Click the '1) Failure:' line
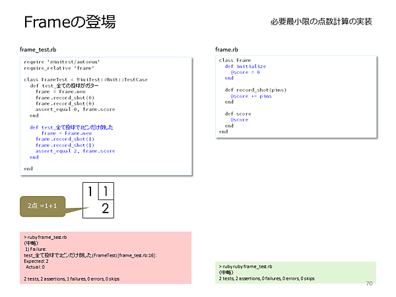This screenshot has height=297, width=396. coord(36,249)
